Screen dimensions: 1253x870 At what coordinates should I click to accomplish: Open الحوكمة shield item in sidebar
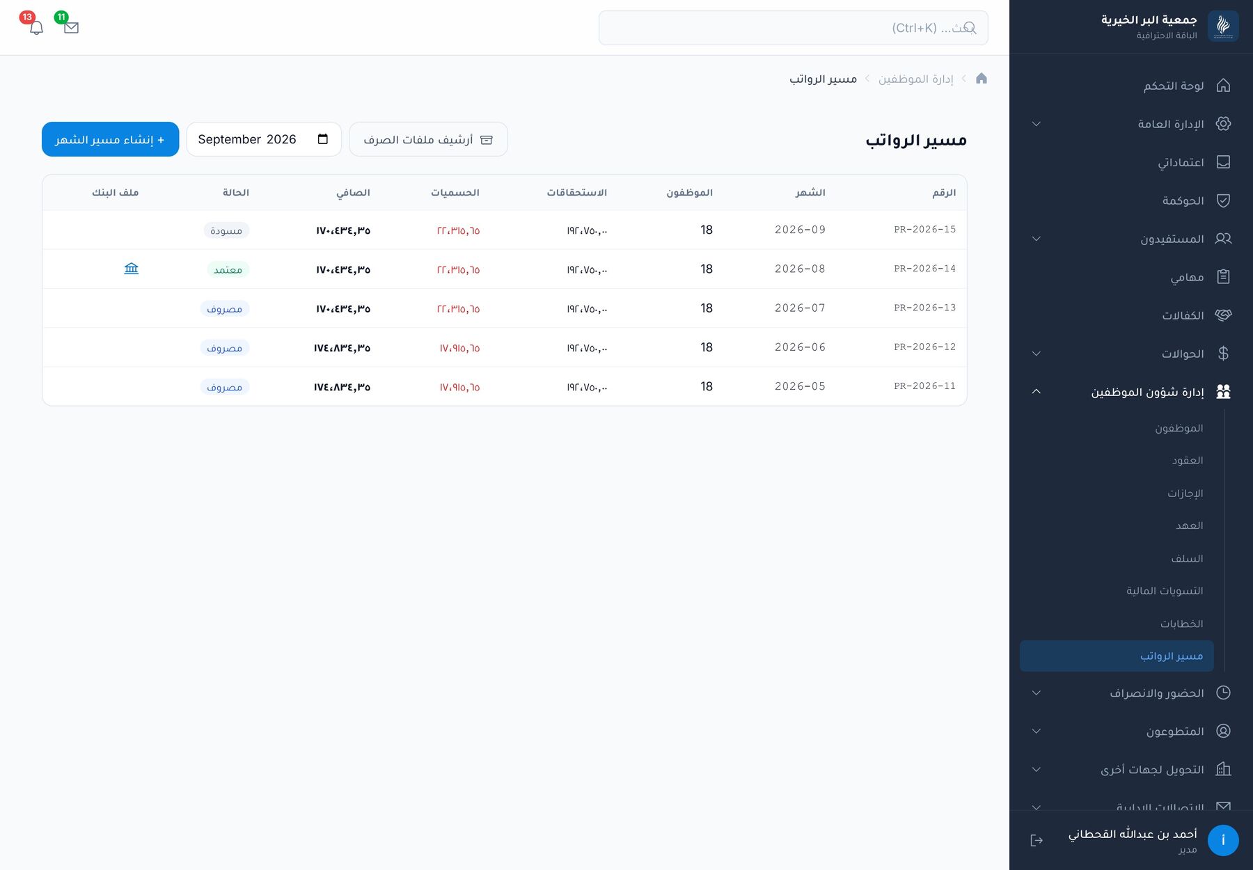(1117, 200)
